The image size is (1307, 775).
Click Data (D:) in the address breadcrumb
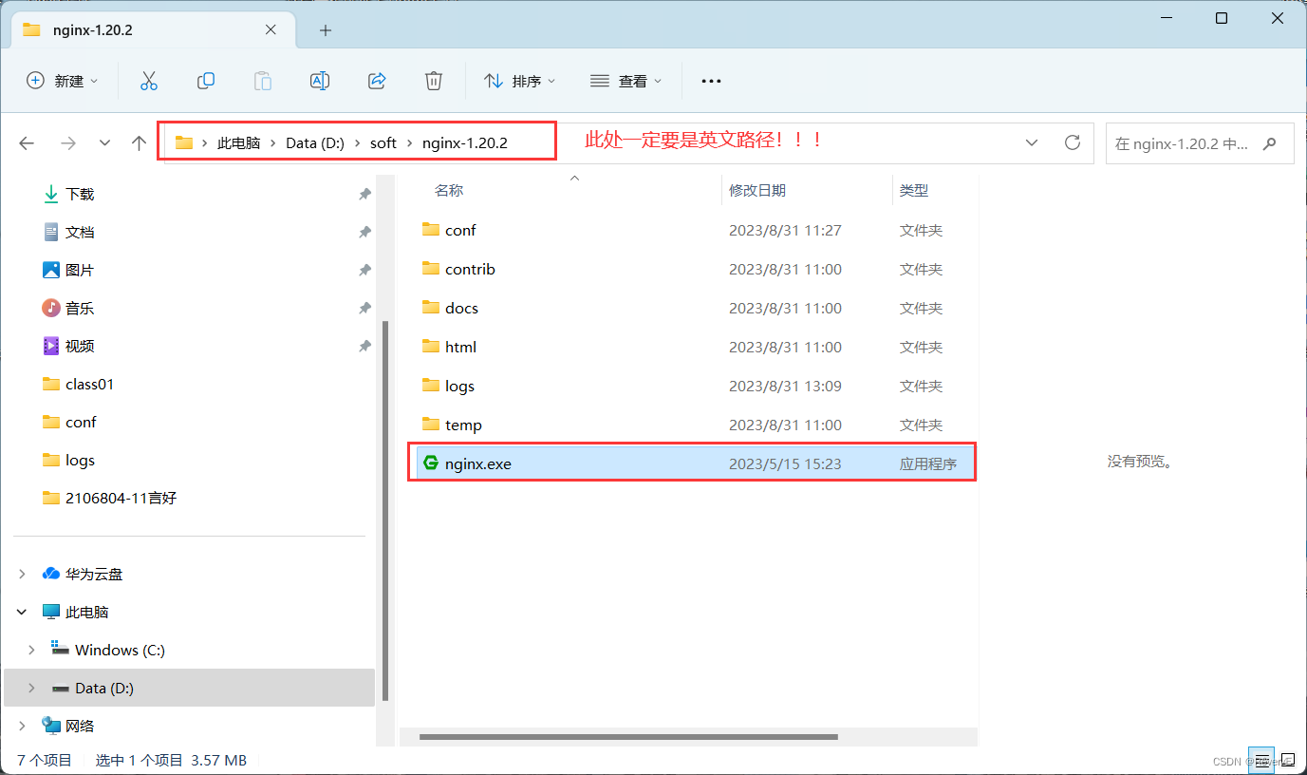coord(315,143)
